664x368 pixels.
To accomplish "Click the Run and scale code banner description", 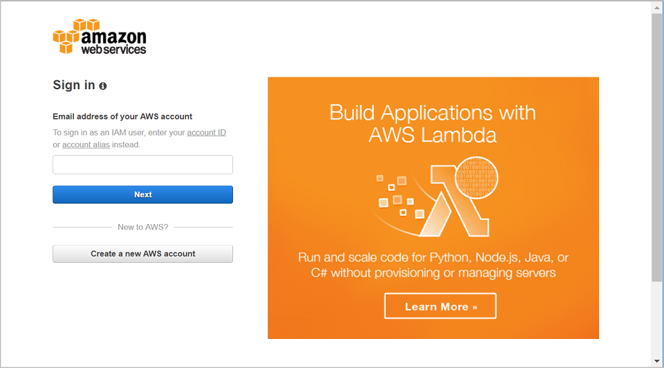I will tap(433, 265).
